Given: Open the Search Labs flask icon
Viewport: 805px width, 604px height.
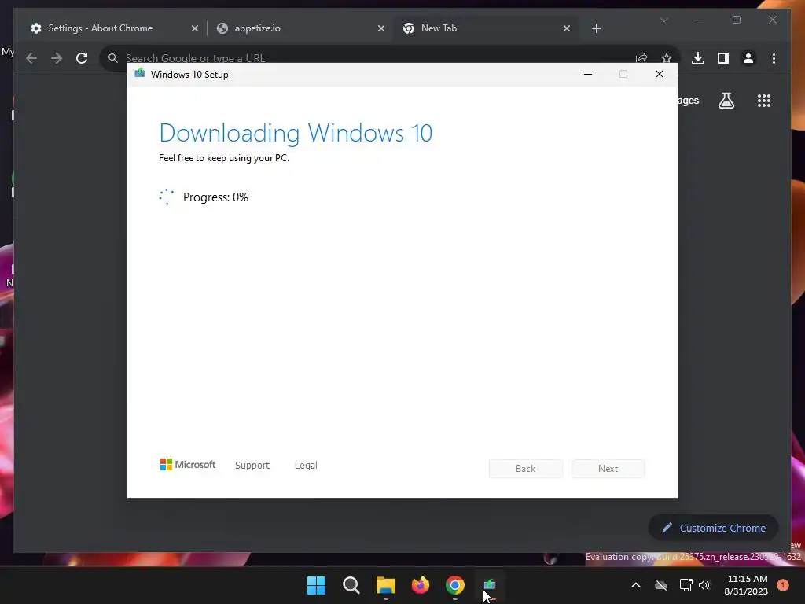Looking at the screenshot, I should coord(726,101).
